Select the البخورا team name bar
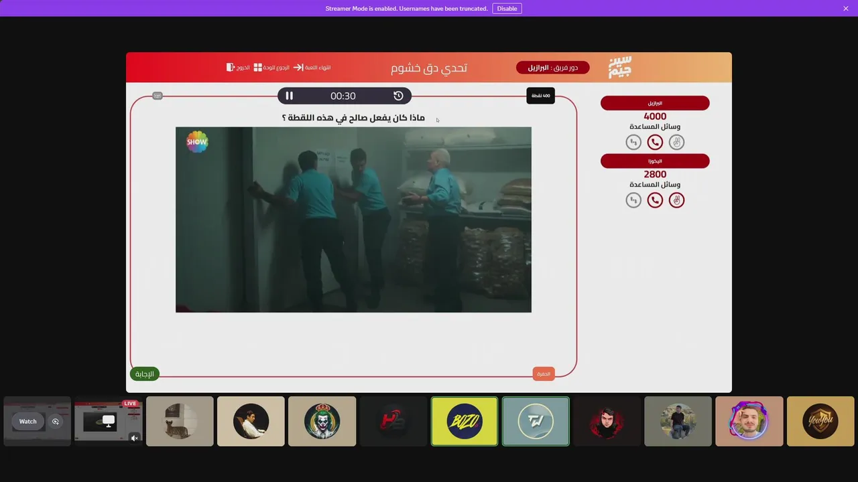 coord(655,161)
